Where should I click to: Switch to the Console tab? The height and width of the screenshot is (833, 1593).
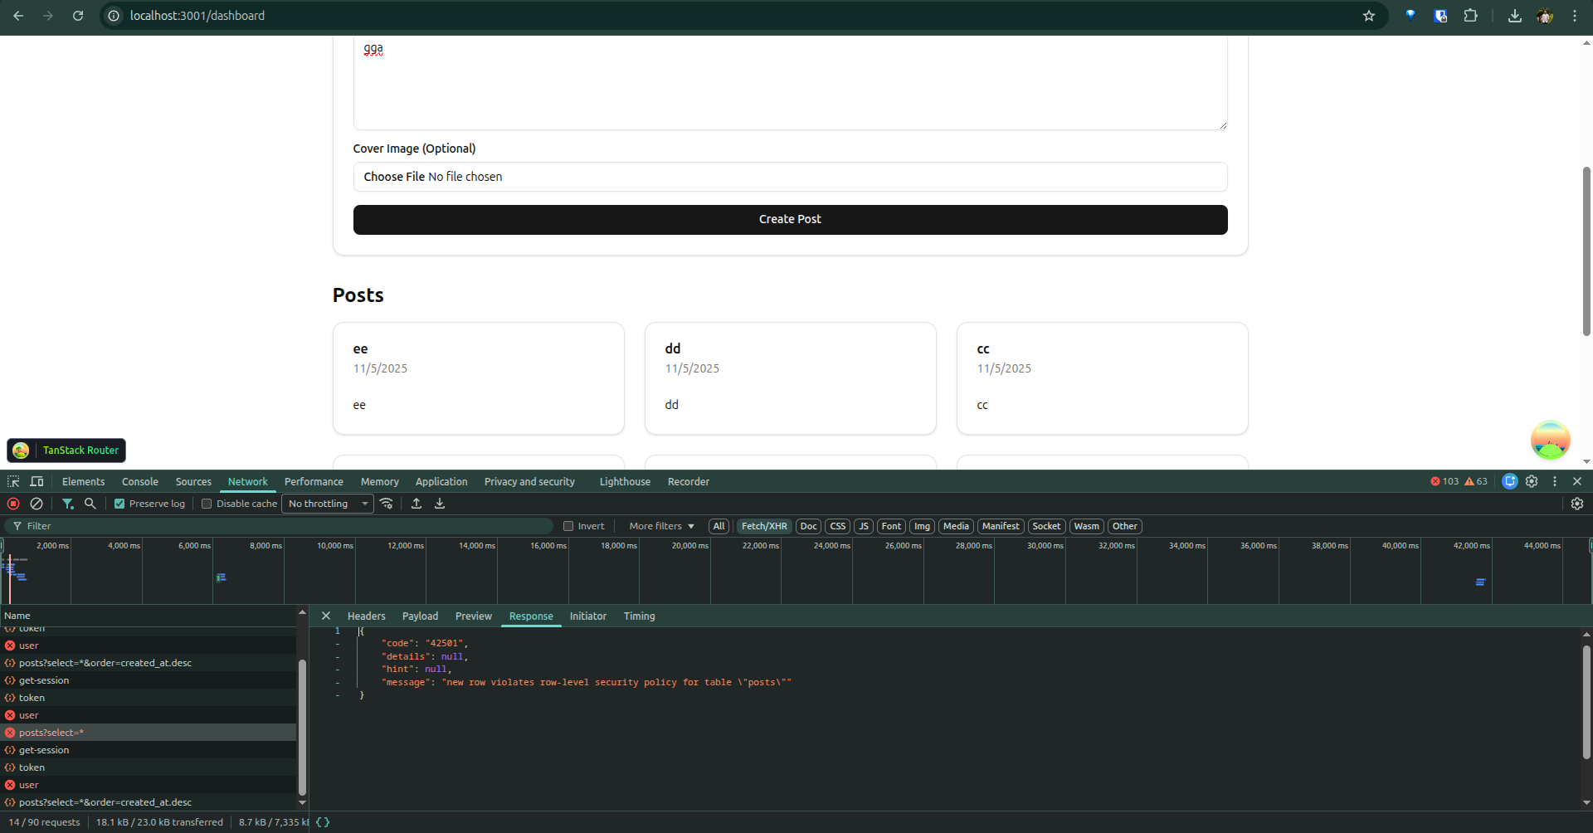pyautogui.click(x=139, y=481)
